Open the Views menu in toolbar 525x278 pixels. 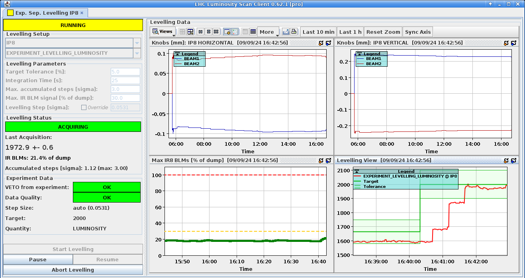[163, 32]
